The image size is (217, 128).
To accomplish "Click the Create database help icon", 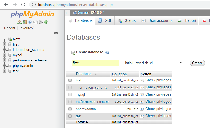I will (x=107, y=52).
